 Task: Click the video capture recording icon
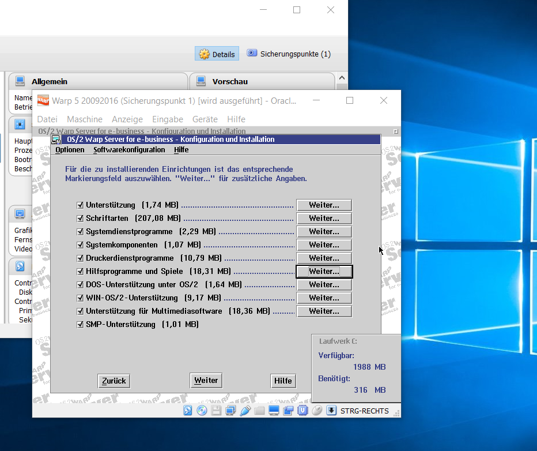[x=288, y=410]
